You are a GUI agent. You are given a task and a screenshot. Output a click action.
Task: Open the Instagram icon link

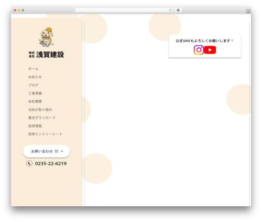pyautogui.click(x=199, y=50)
